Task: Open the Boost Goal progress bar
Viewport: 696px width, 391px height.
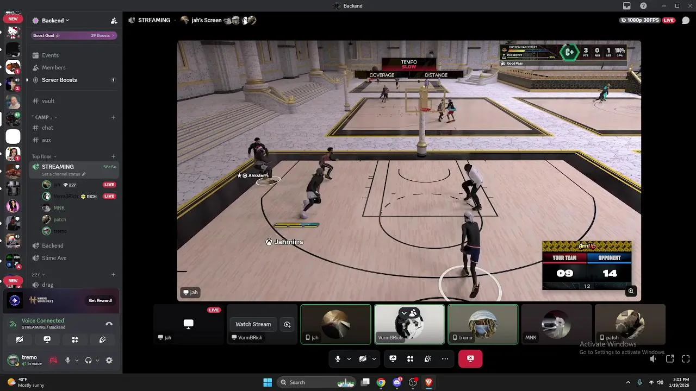Action: (x=73, y=35)
